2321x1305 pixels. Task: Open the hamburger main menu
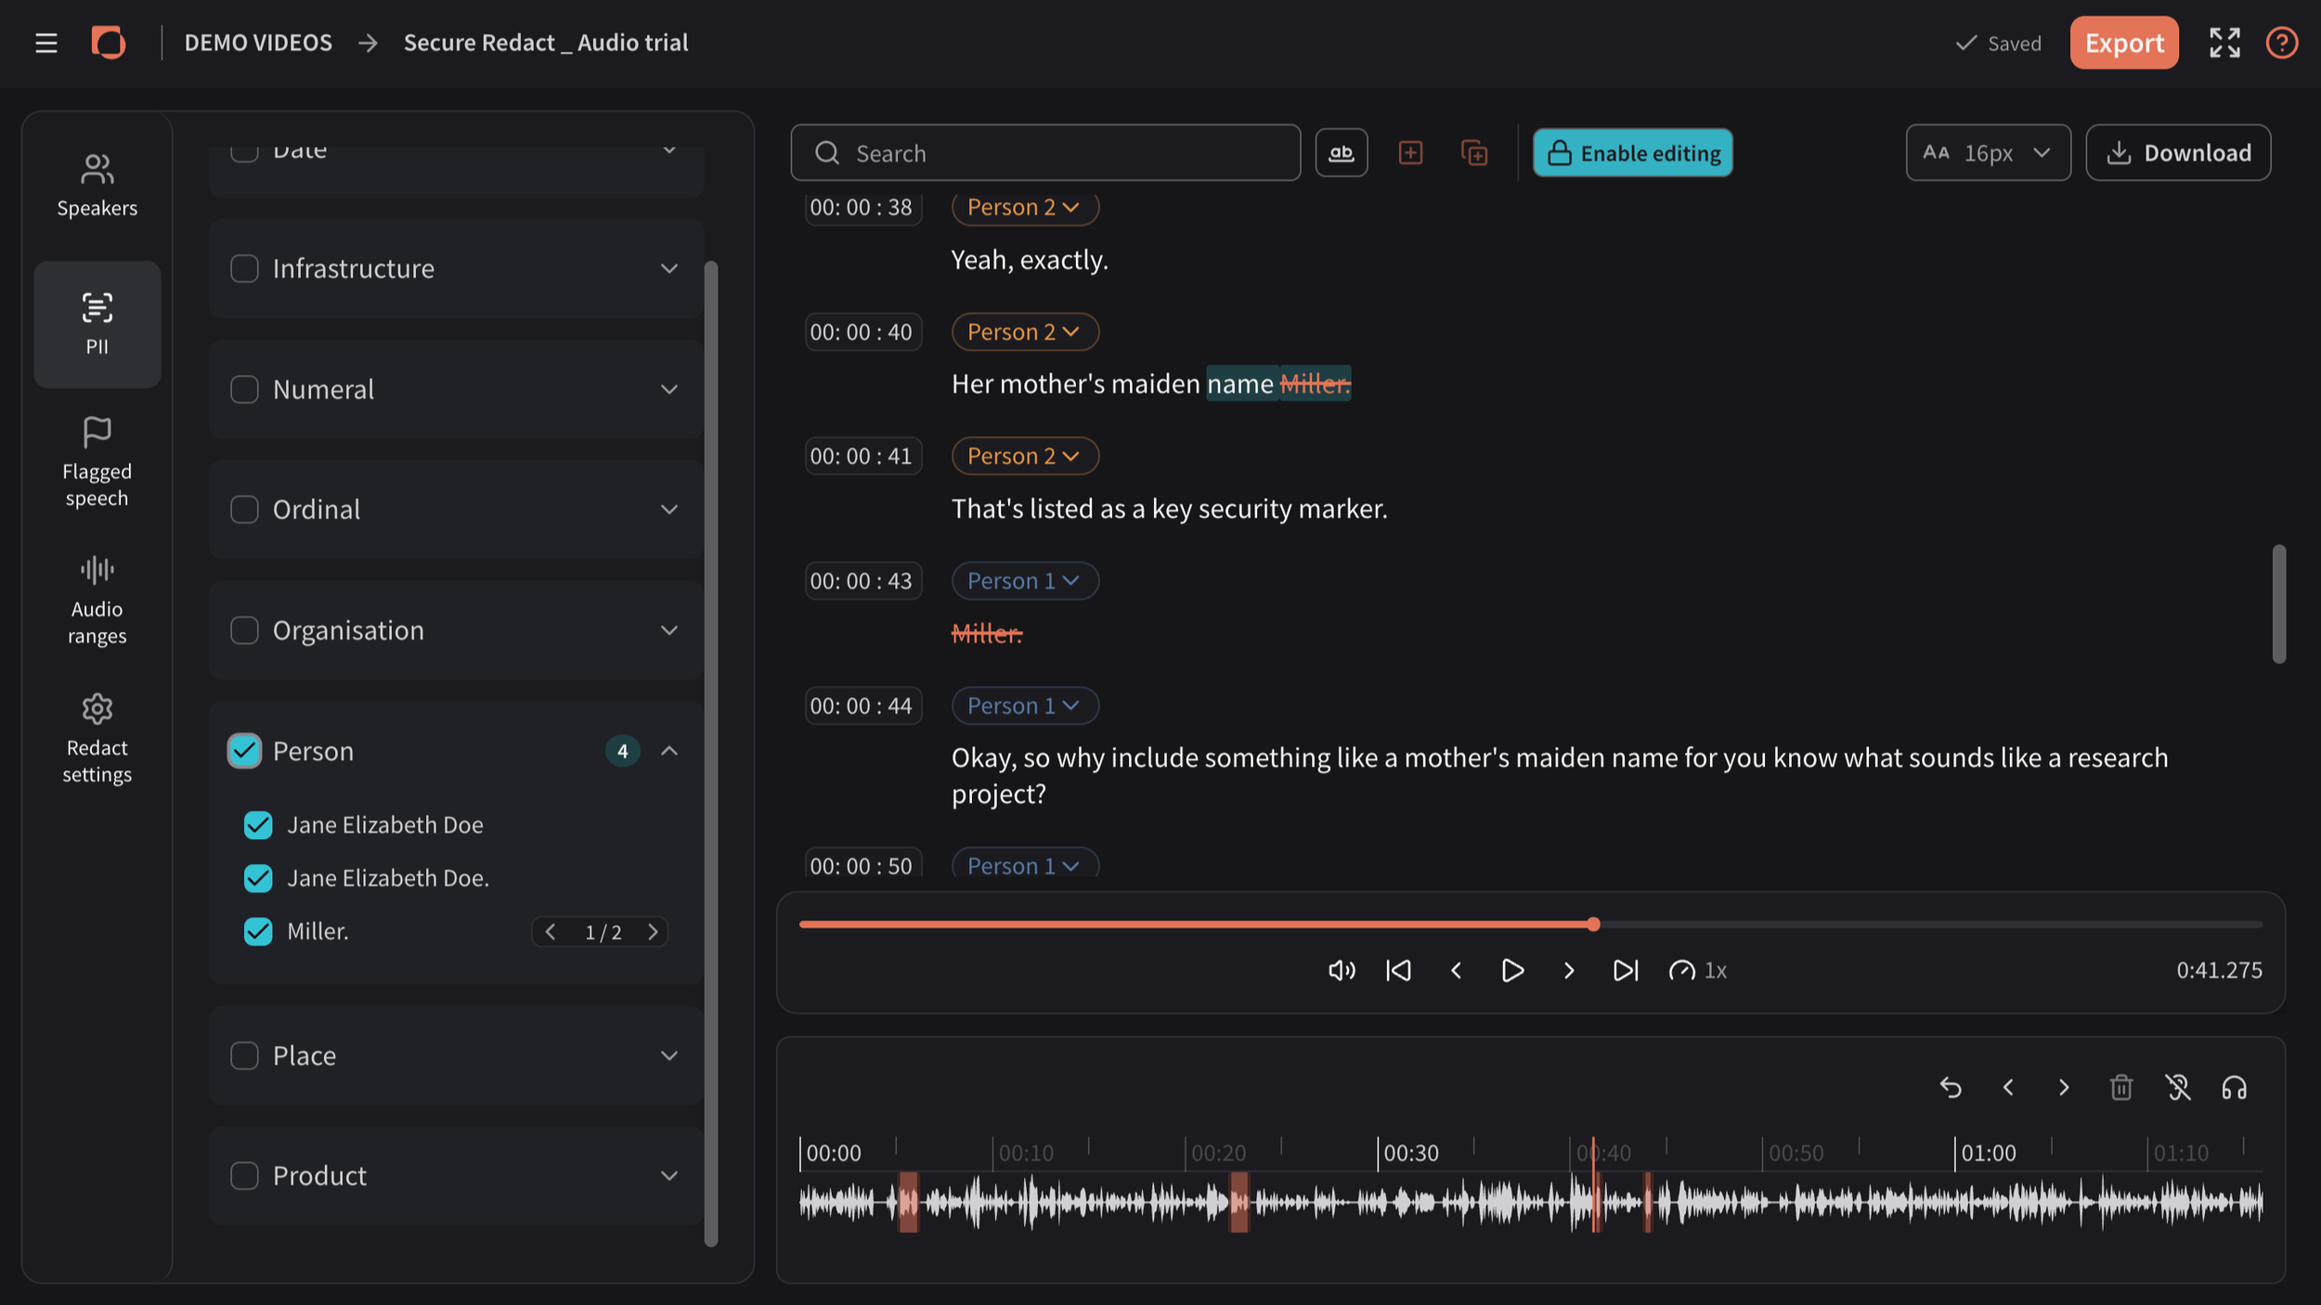(45, 43)
